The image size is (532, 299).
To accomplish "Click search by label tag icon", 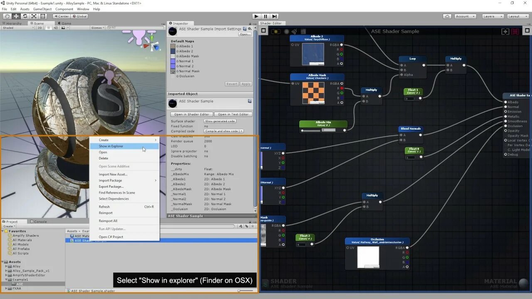I will click(246, 226).
